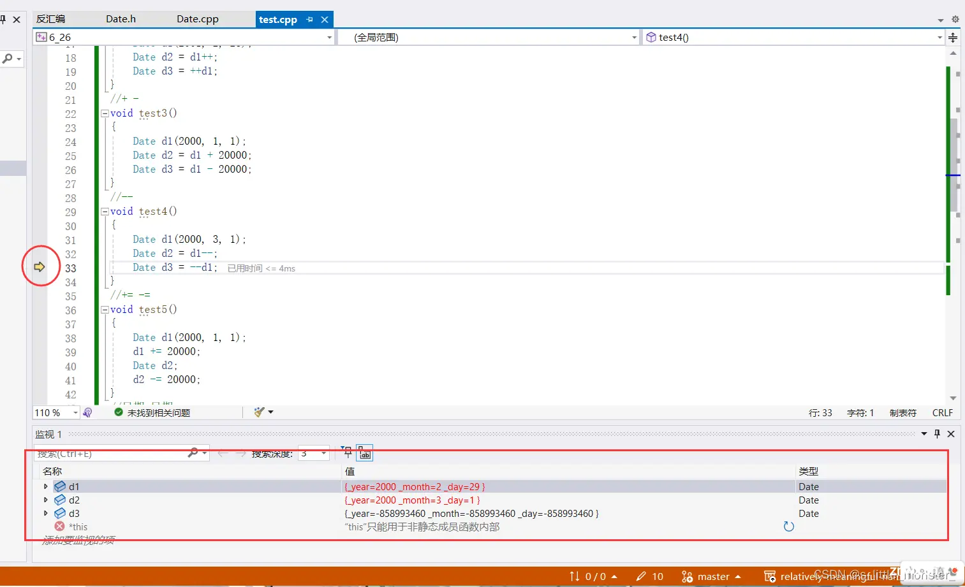Open the 6_26 project scope dropdown

coord(184,38)
